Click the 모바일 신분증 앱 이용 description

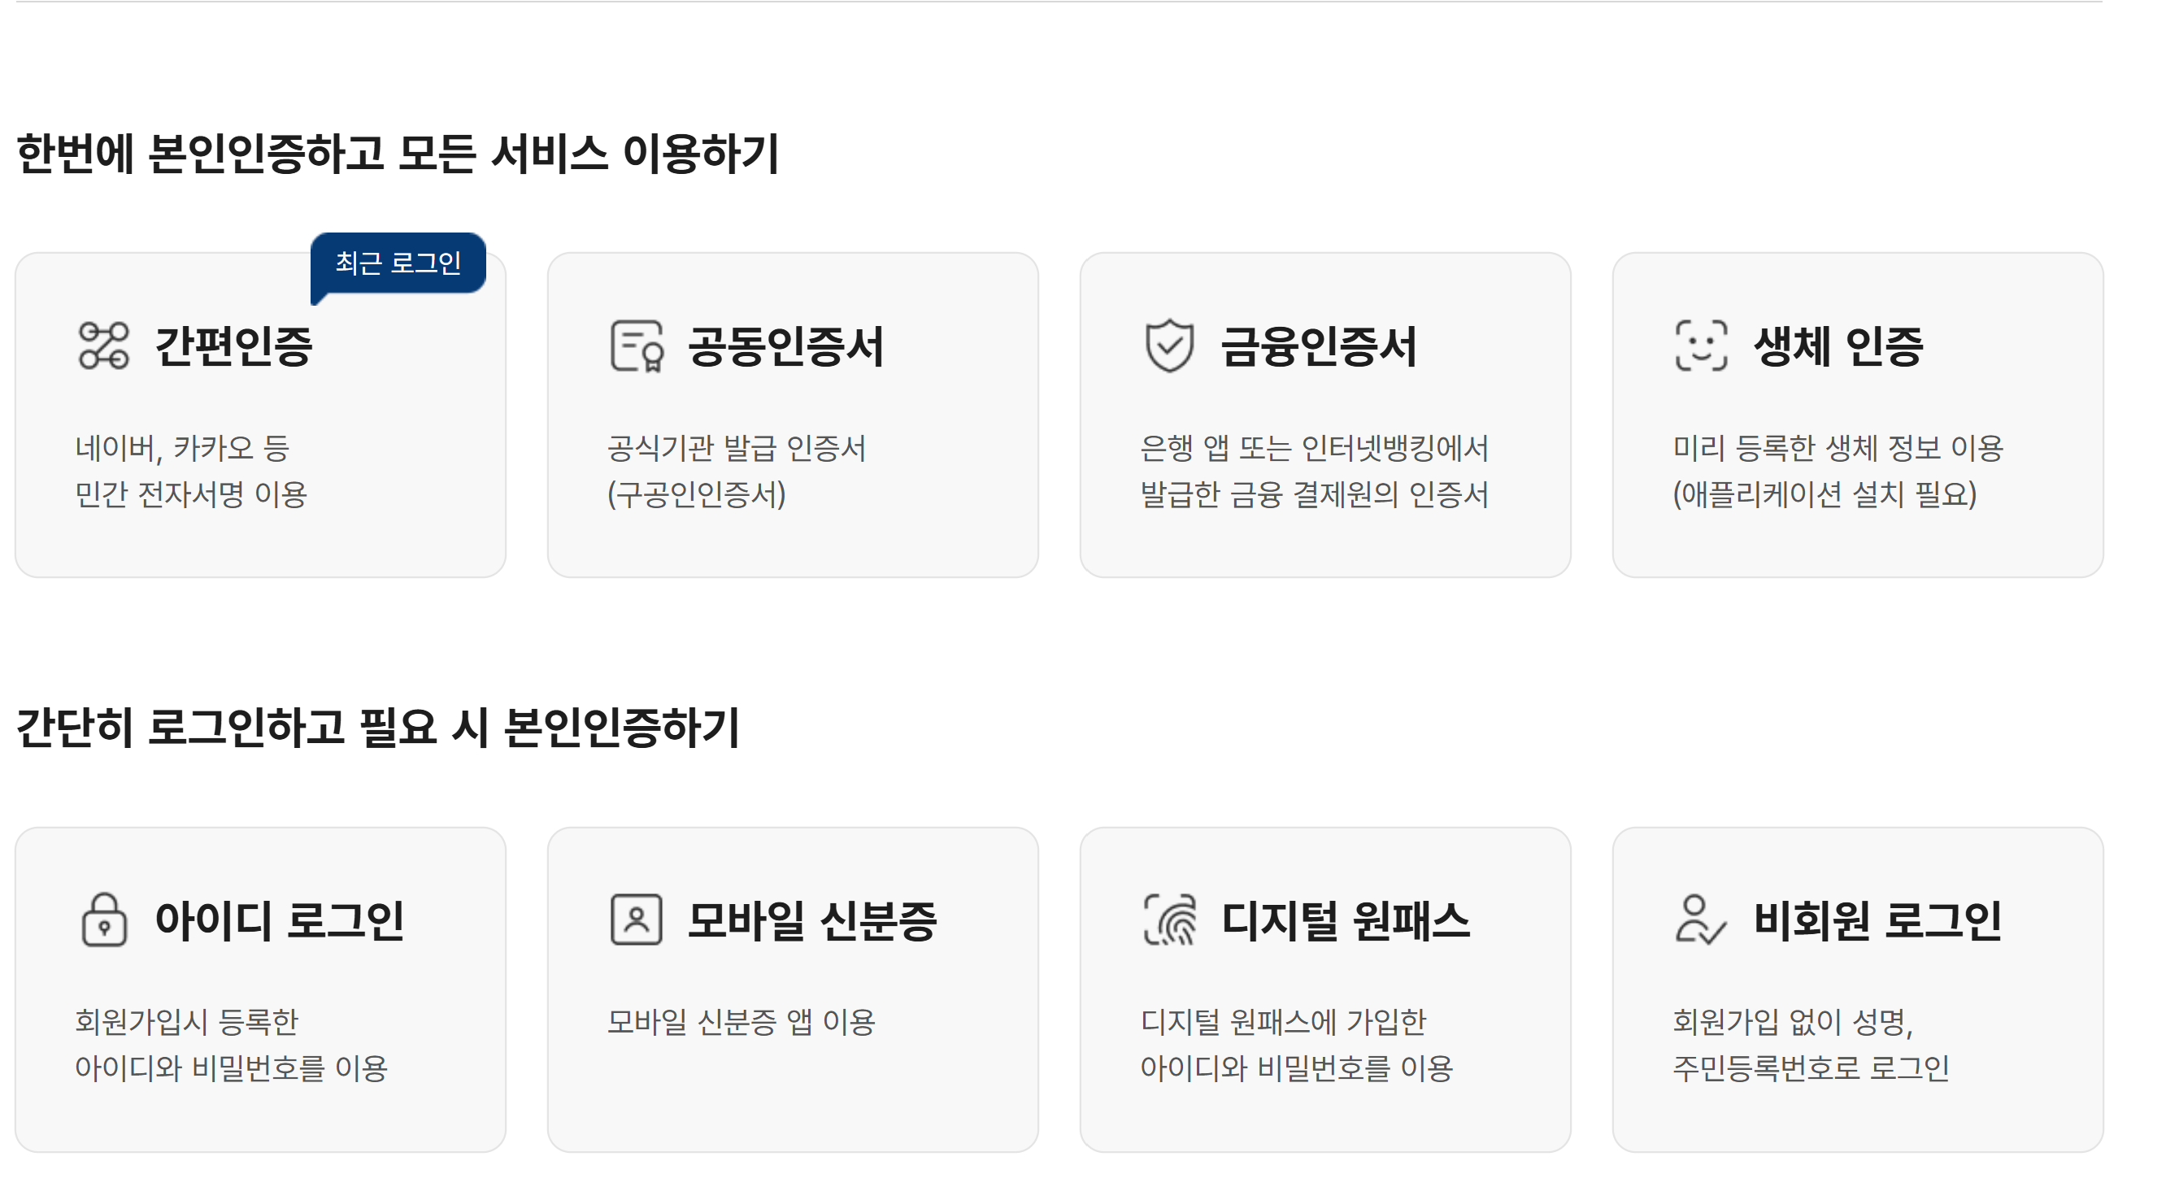tap(743, 1024)
